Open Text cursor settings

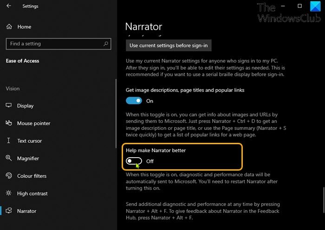[x=58, y=141]
